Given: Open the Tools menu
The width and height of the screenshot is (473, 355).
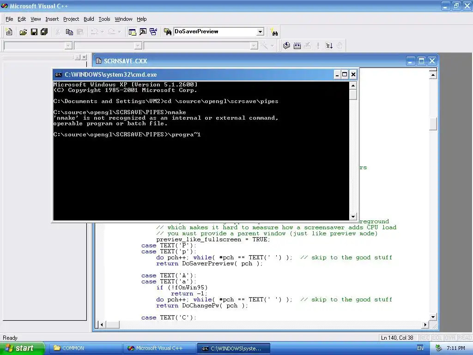Looking at the screenshot, I should click(x=104, y=19).
